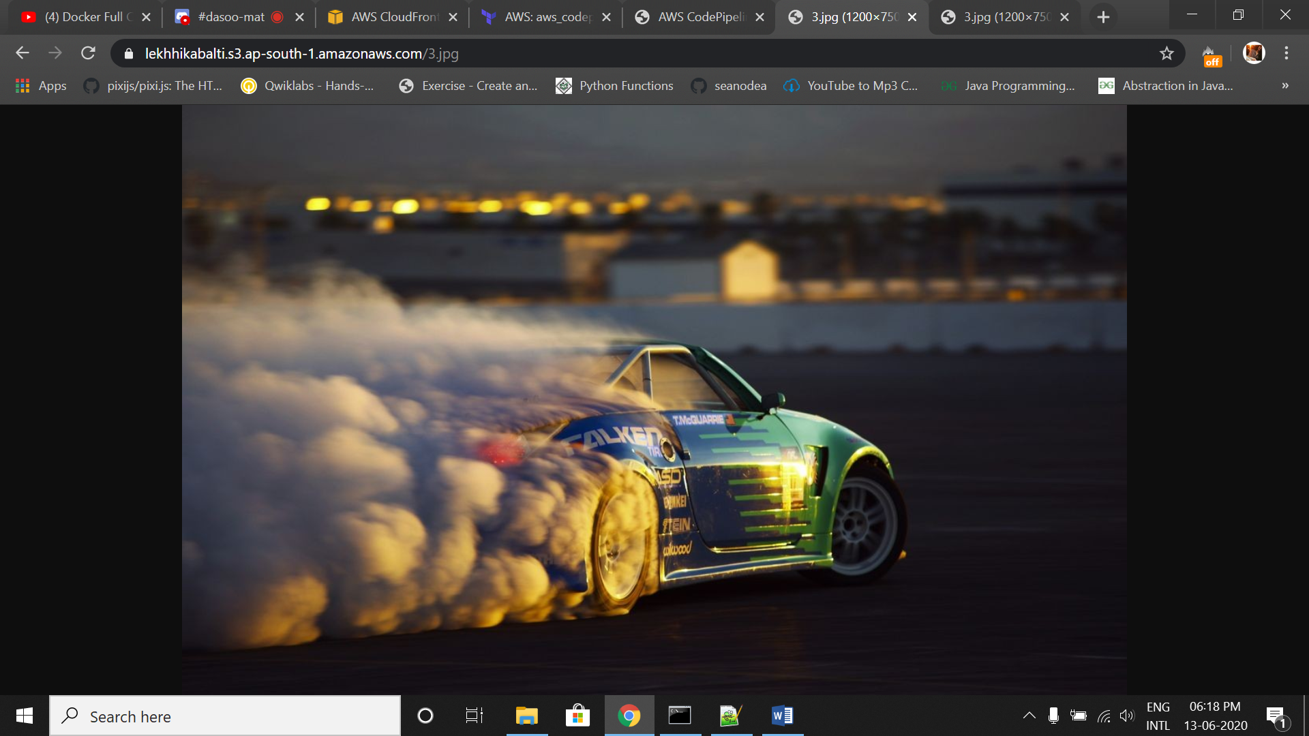Show hidden system tray icons

click(x=1029, y=716)
